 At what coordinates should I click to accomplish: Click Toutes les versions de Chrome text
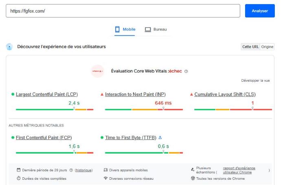point(220,178)
